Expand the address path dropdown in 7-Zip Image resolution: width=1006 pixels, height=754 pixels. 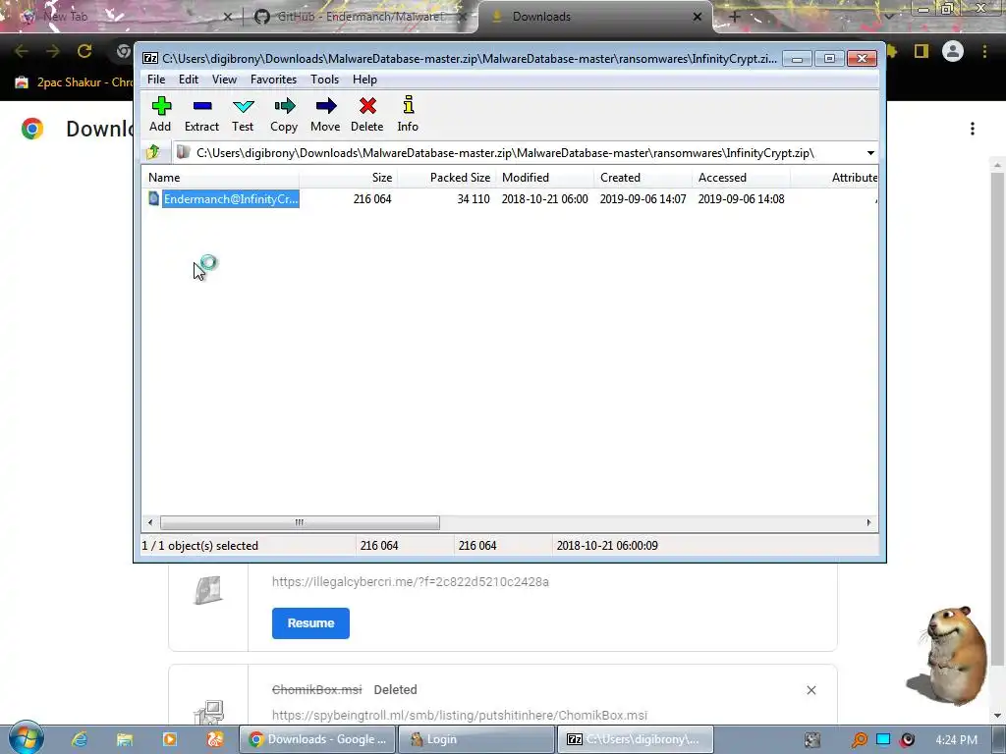tap(870, 152)
